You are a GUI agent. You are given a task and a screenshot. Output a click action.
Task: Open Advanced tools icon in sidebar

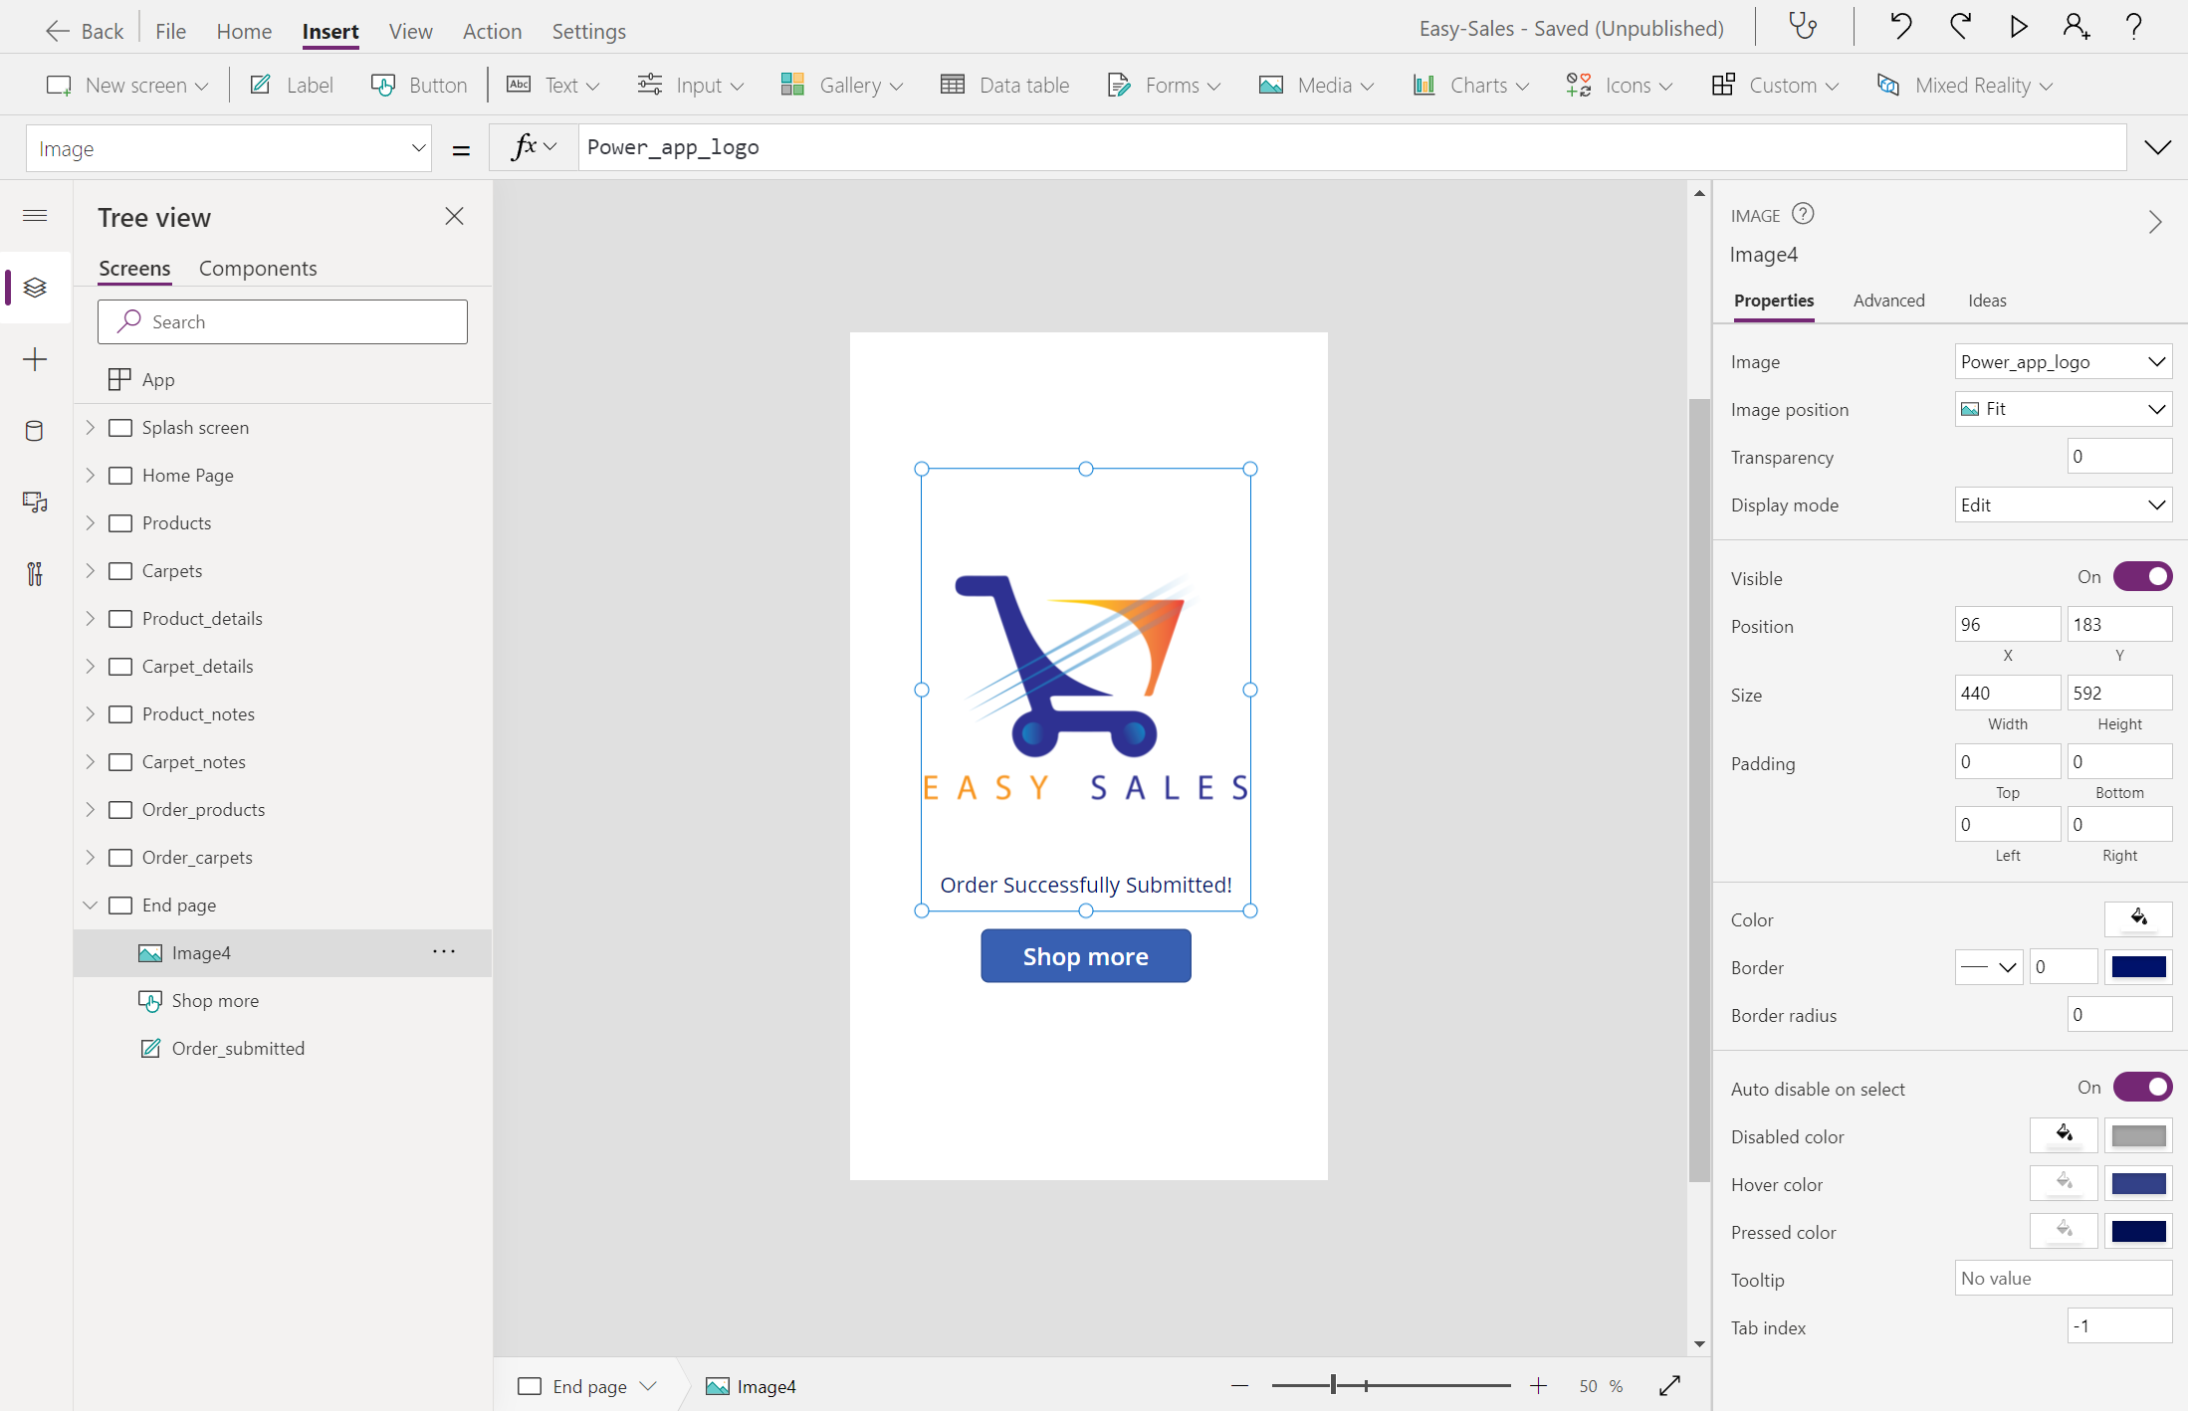pyautogui.click(x=35, y=574)
